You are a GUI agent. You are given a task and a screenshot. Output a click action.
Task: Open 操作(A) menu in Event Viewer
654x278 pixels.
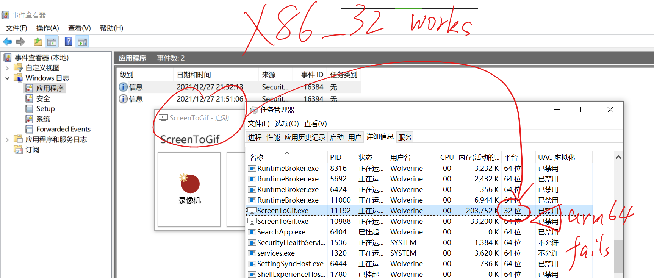pos(48,28)
